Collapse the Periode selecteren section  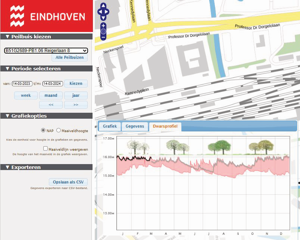coord(47,68)
